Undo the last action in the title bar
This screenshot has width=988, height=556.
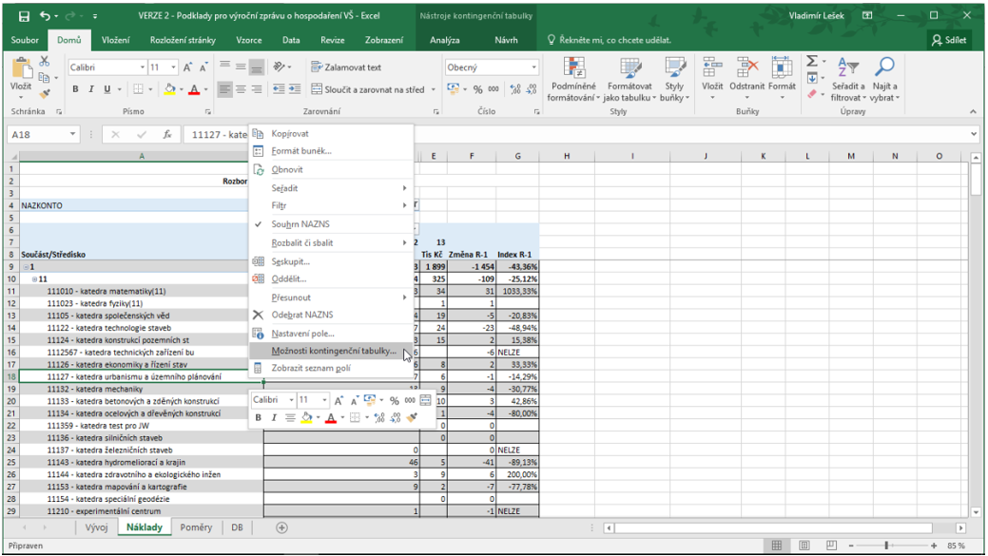pyautogui.click(x=45, y=16)
